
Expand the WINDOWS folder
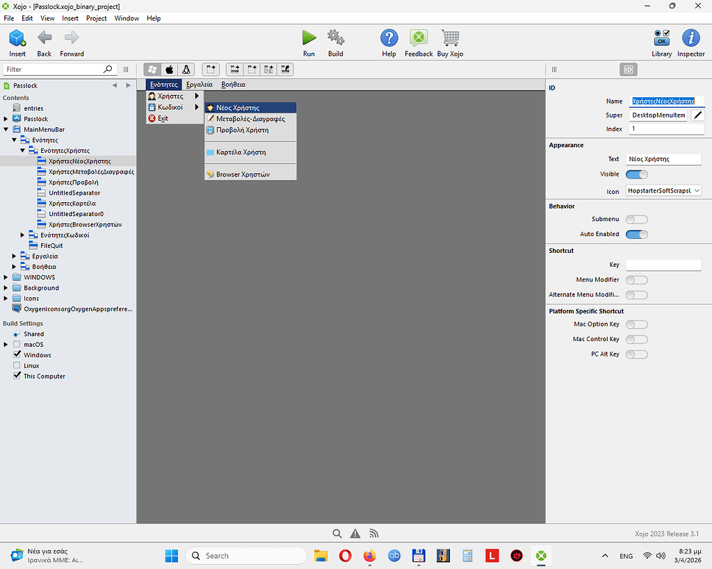(x=6, y=277)
